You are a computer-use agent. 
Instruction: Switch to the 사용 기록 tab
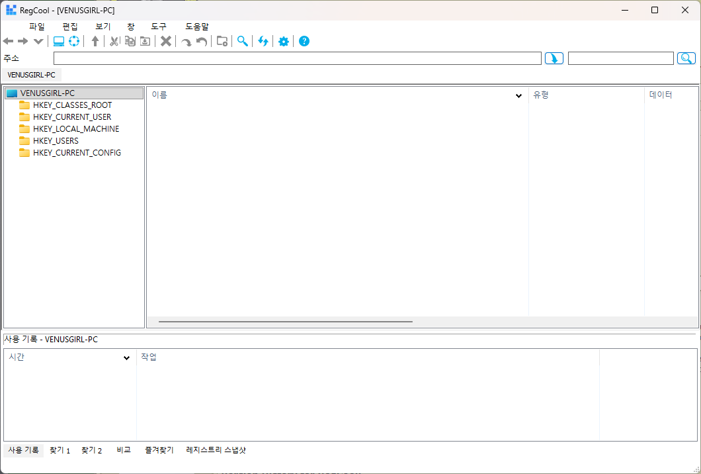23,450
